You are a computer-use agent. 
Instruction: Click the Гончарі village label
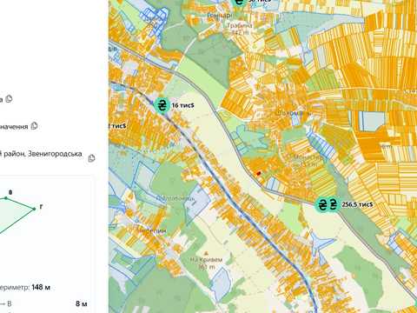(x=220, y=15)
